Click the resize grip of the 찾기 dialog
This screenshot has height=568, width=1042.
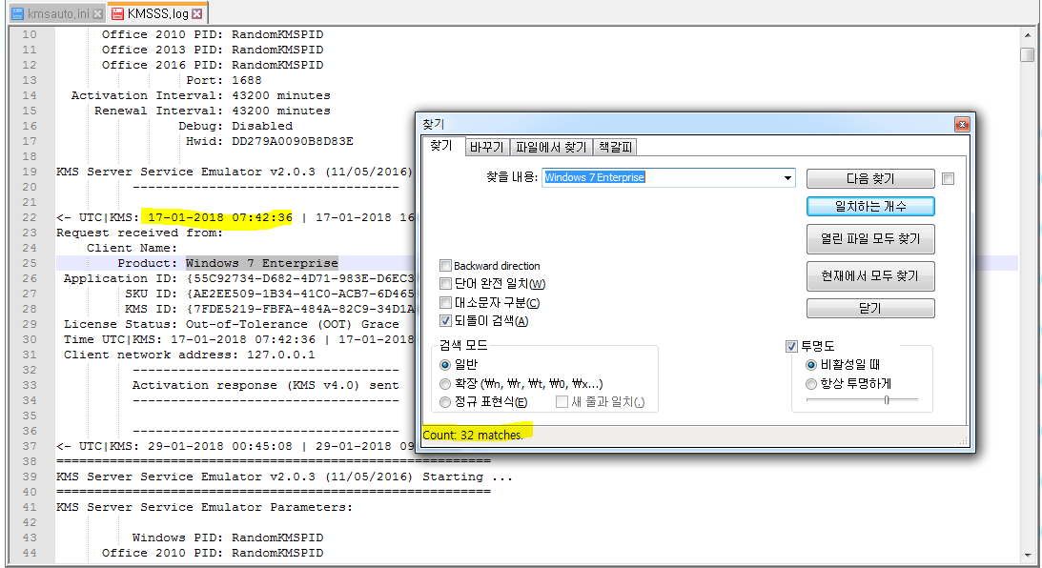963,440
